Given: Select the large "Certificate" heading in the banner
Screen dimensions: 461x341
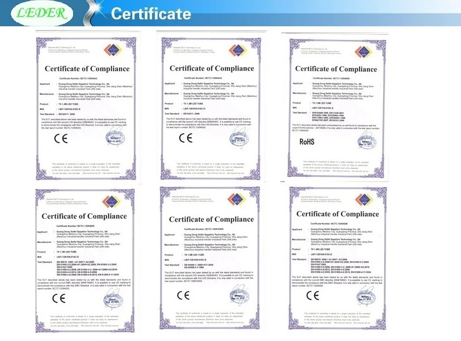Looking at the screenshot, I should click(x=151, y=14).
